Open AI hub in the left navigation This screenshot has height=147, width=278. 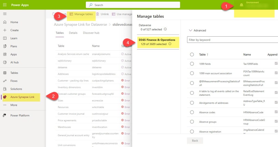tap(14, 62)
